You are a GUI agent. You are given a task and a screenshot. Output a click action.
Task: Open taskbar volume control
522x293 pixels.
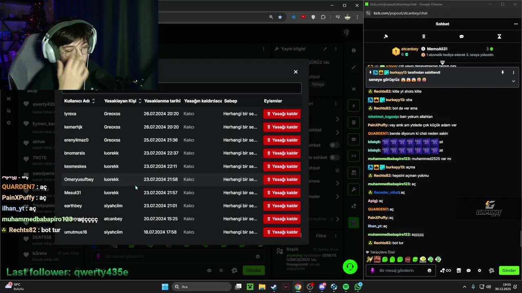[x=489, y=287]
